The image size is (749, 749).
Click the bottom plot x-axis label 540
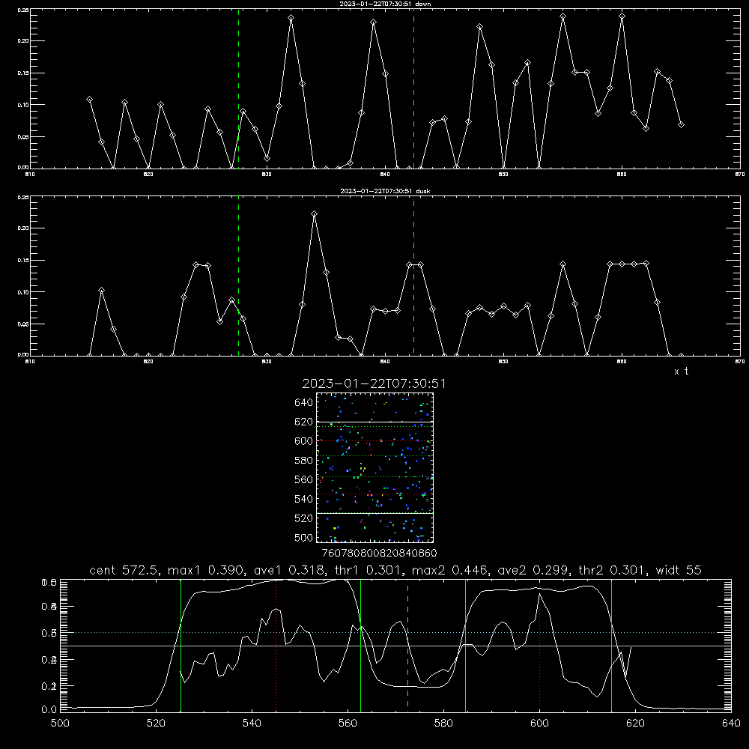click(x=252, y=723)
